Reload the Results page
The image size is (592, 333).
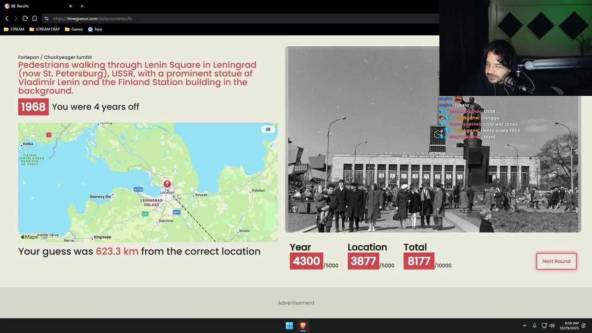25,18
